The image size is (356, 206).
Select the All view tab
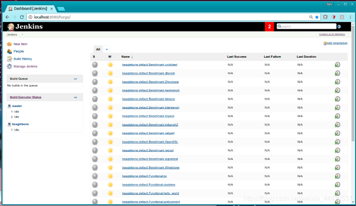(x=98, y=49)
